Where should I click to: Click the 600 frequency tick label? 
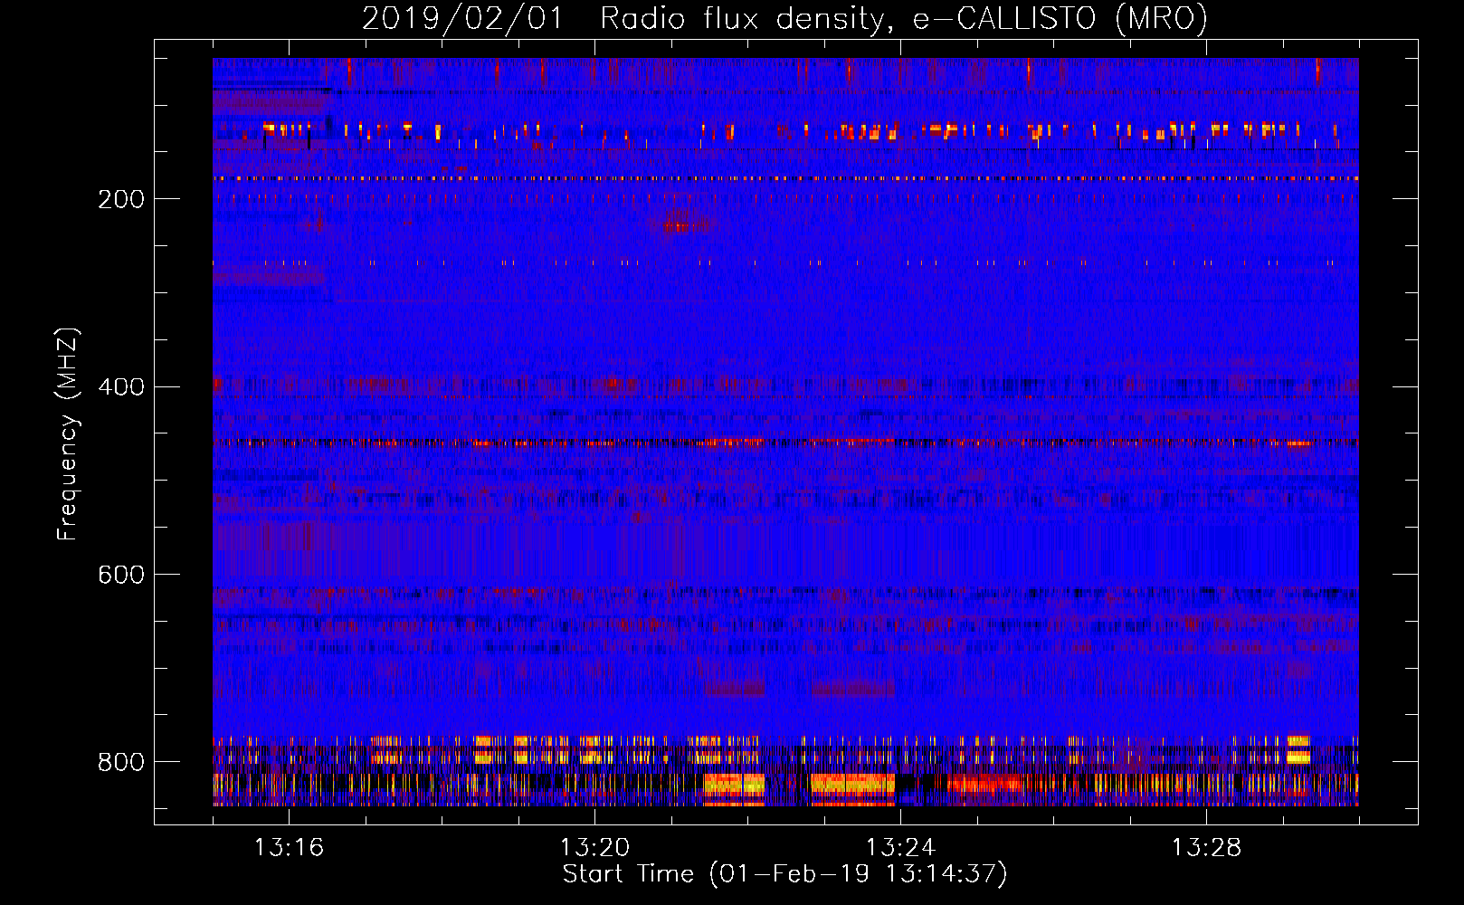(121, 576)
